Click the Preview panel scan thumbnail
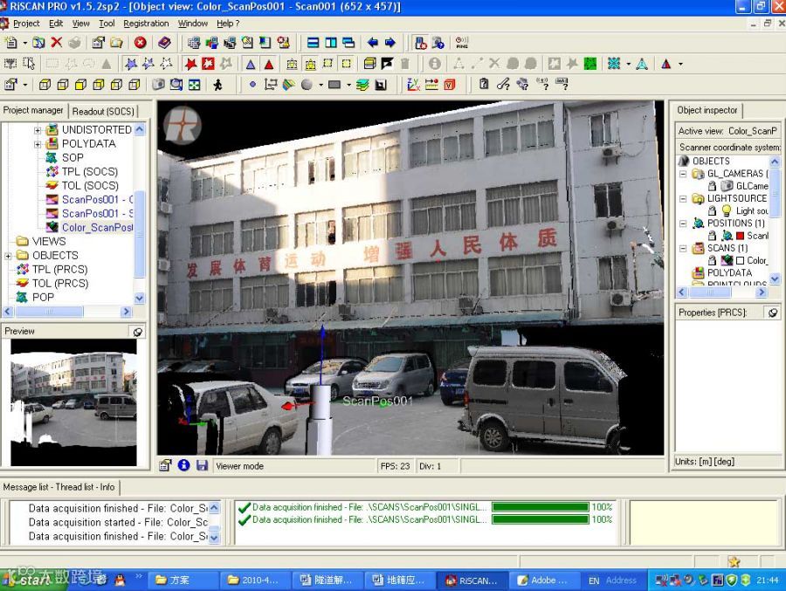786x591 pixels. coord(73,402)
